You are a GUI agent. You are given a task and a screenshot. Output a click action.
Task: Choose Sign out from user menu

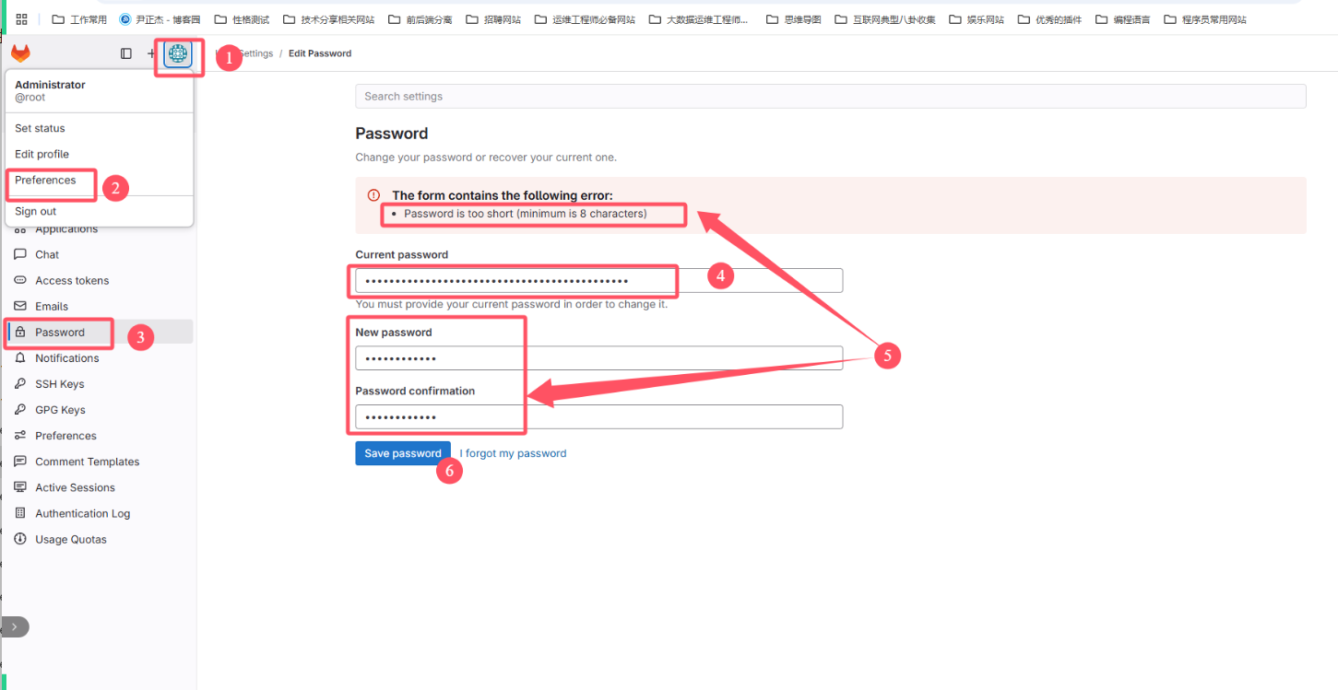36,212
